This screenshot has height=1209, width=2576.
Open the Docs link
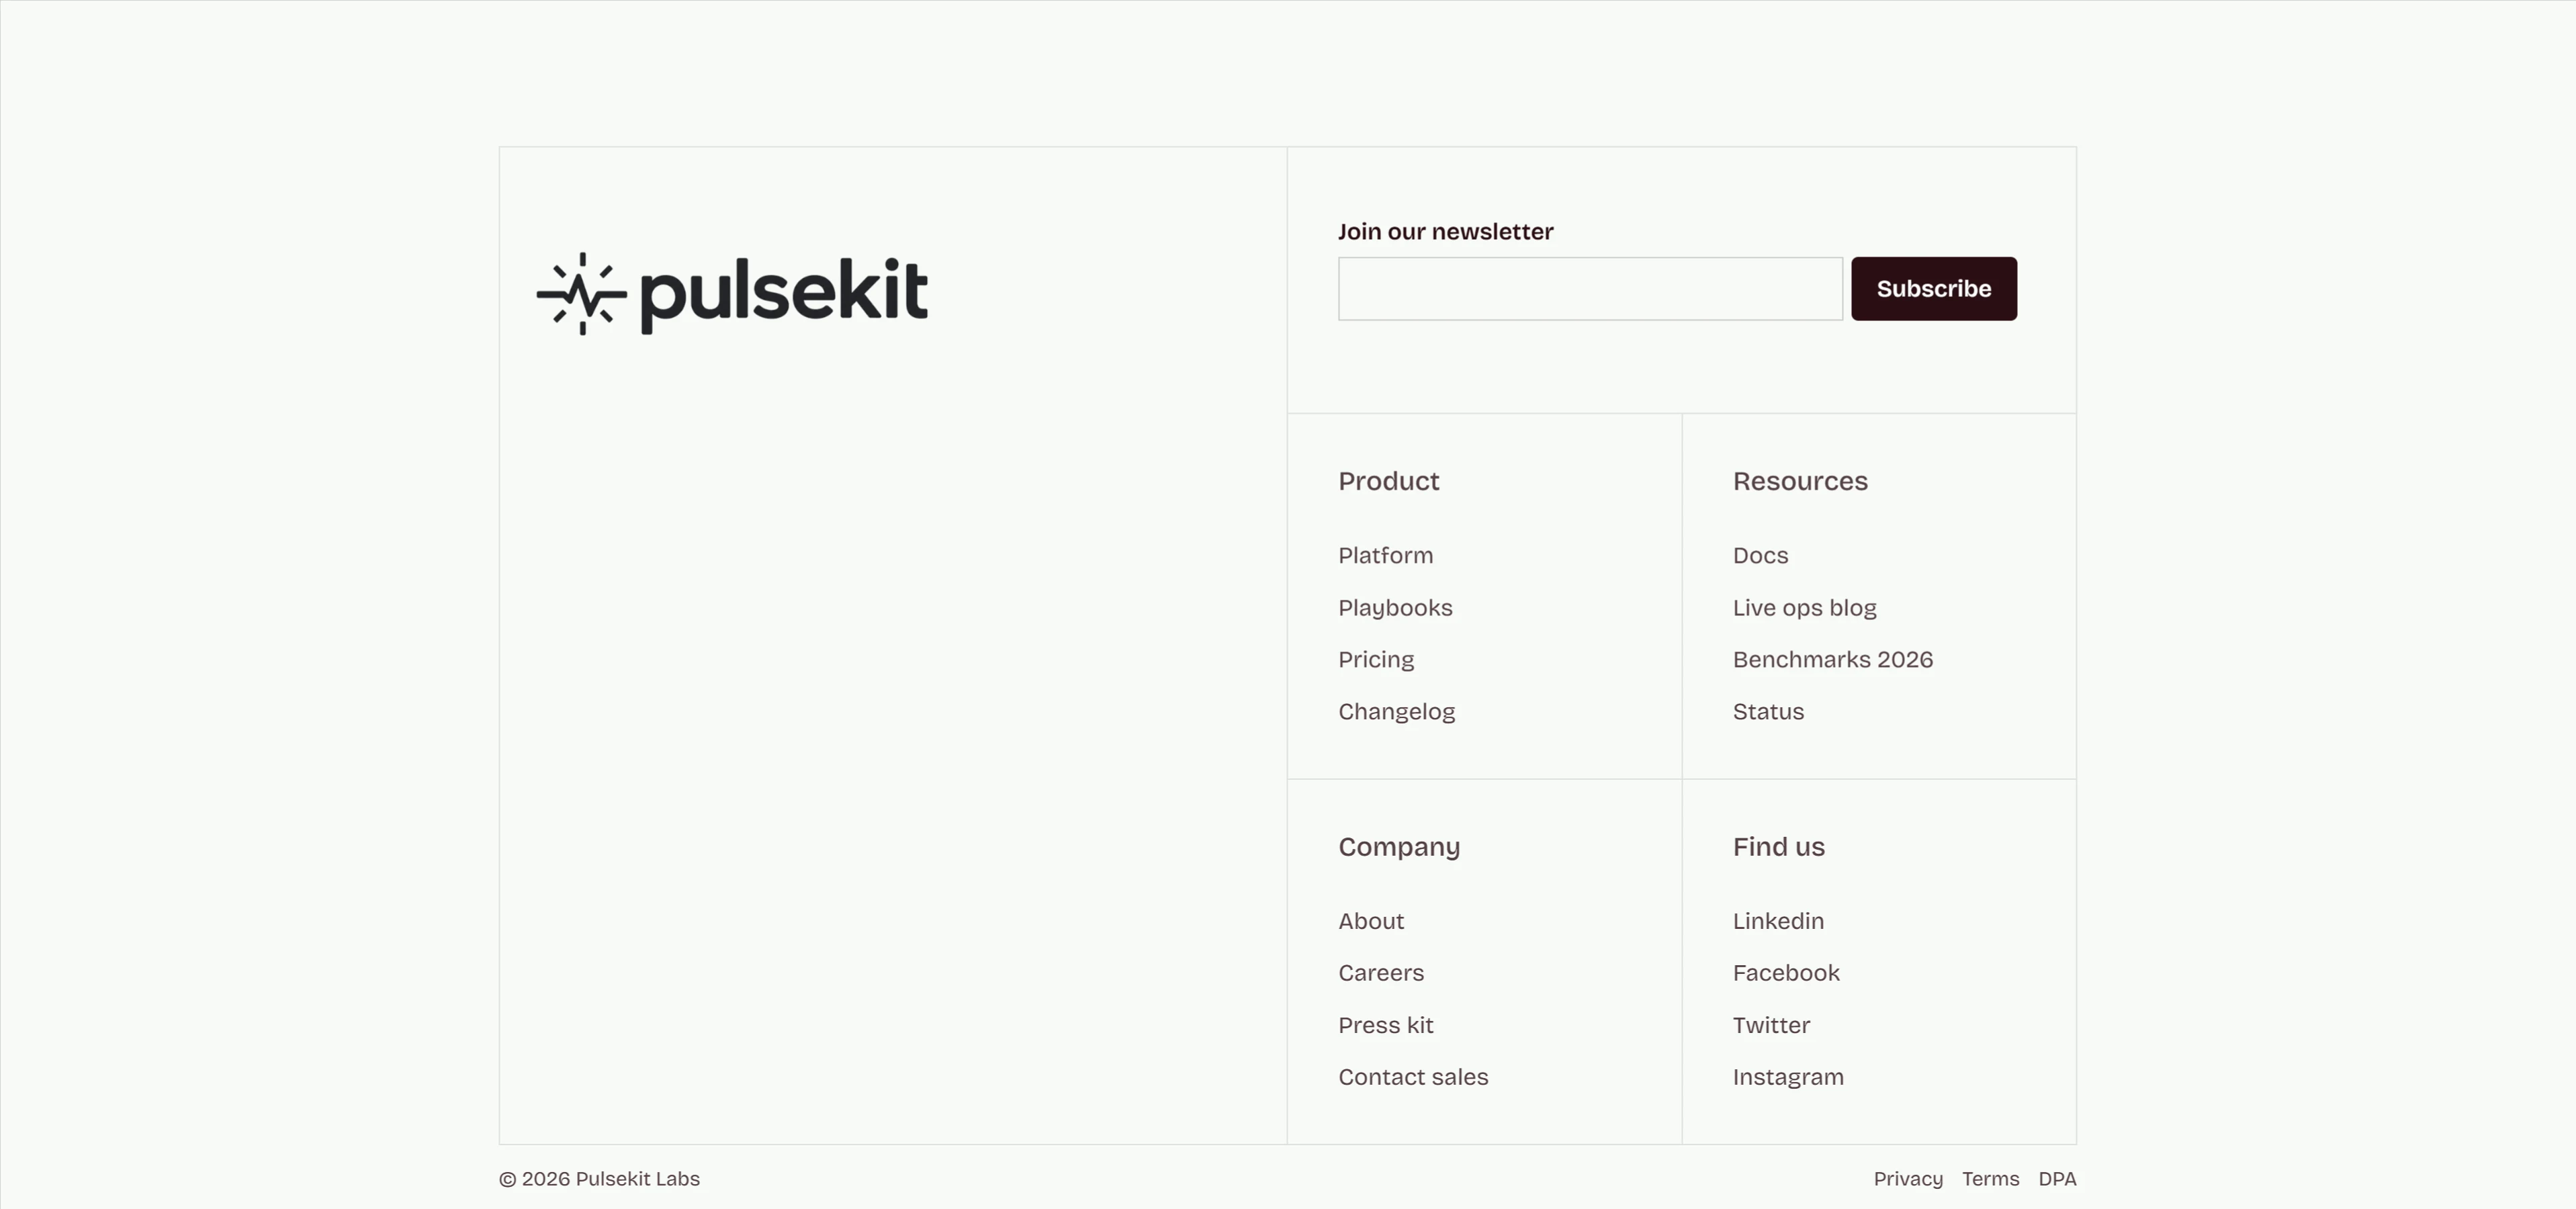point(1760,555)
